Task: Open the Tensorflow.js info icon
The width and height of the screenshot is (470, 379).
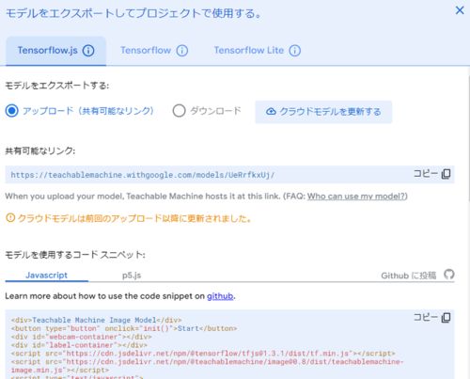Action: pyautogui.click(x=88, y=51)
